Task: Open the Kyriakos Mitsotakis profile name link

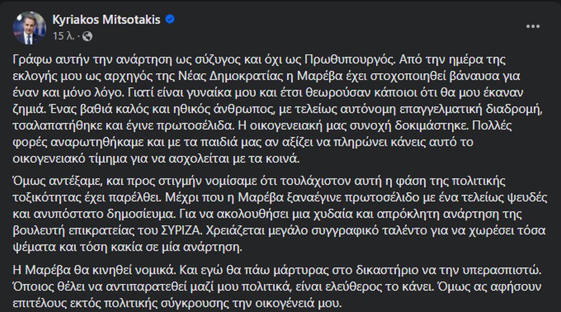Action: tap(106, 20)
